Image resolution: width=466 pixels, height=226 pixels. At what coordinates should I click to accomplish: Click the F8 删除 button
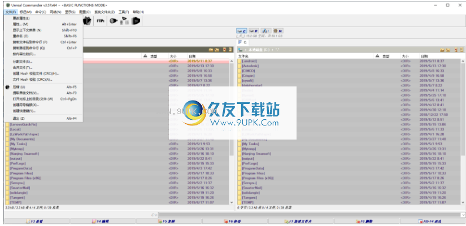coord(367,221)
